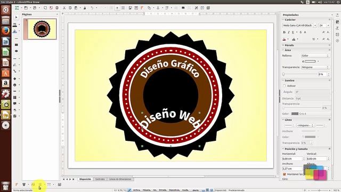341x192 pixels.
Task: Open Ubuntu Dash from the dock
Action: click(x=6, y=10)
